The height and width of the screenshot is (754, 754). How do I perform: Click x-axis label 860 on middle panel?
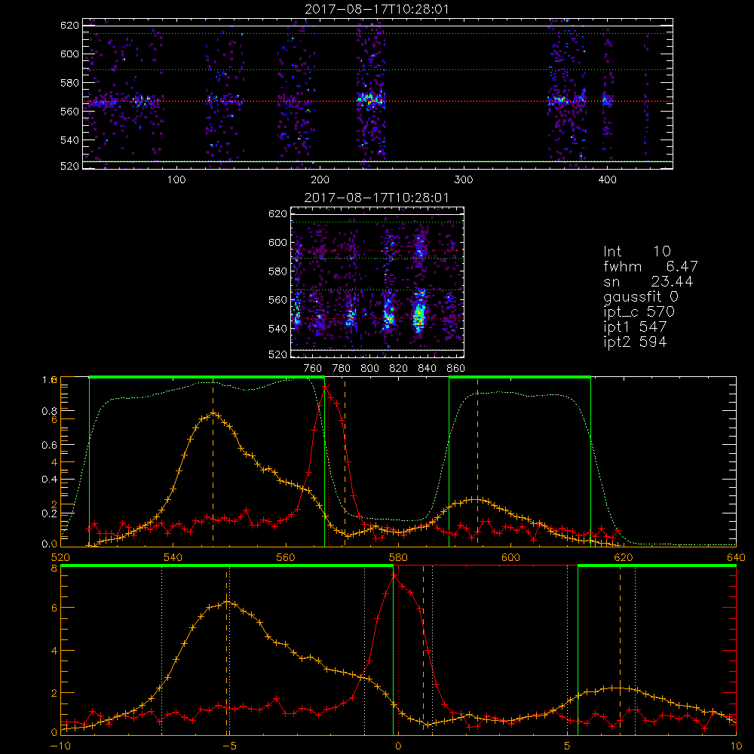click(456, 369)
